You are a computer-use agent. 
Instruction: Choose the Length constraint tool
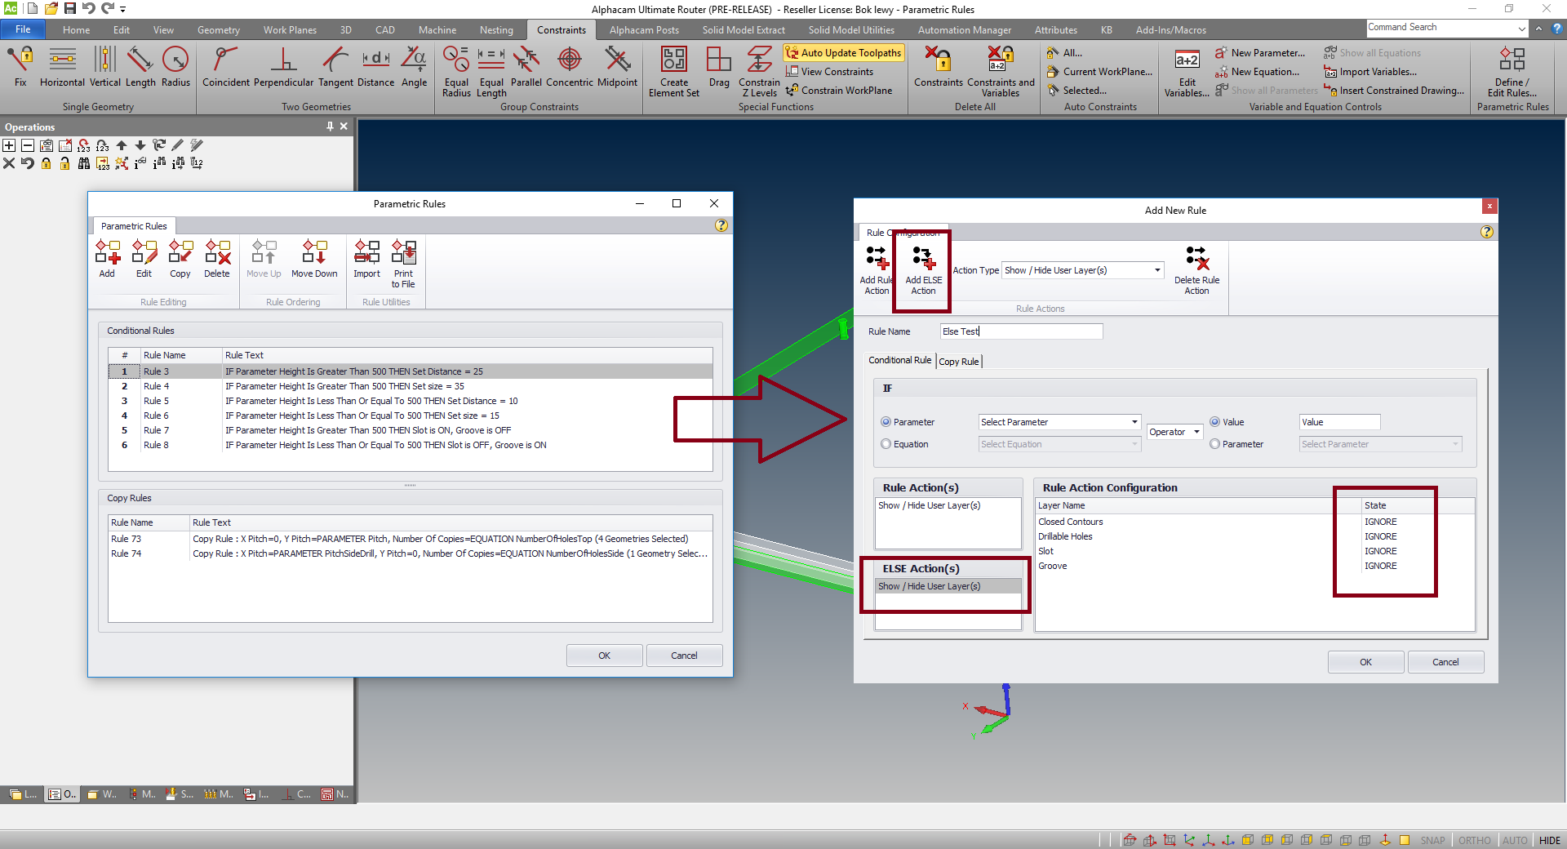tap(140, 67)
